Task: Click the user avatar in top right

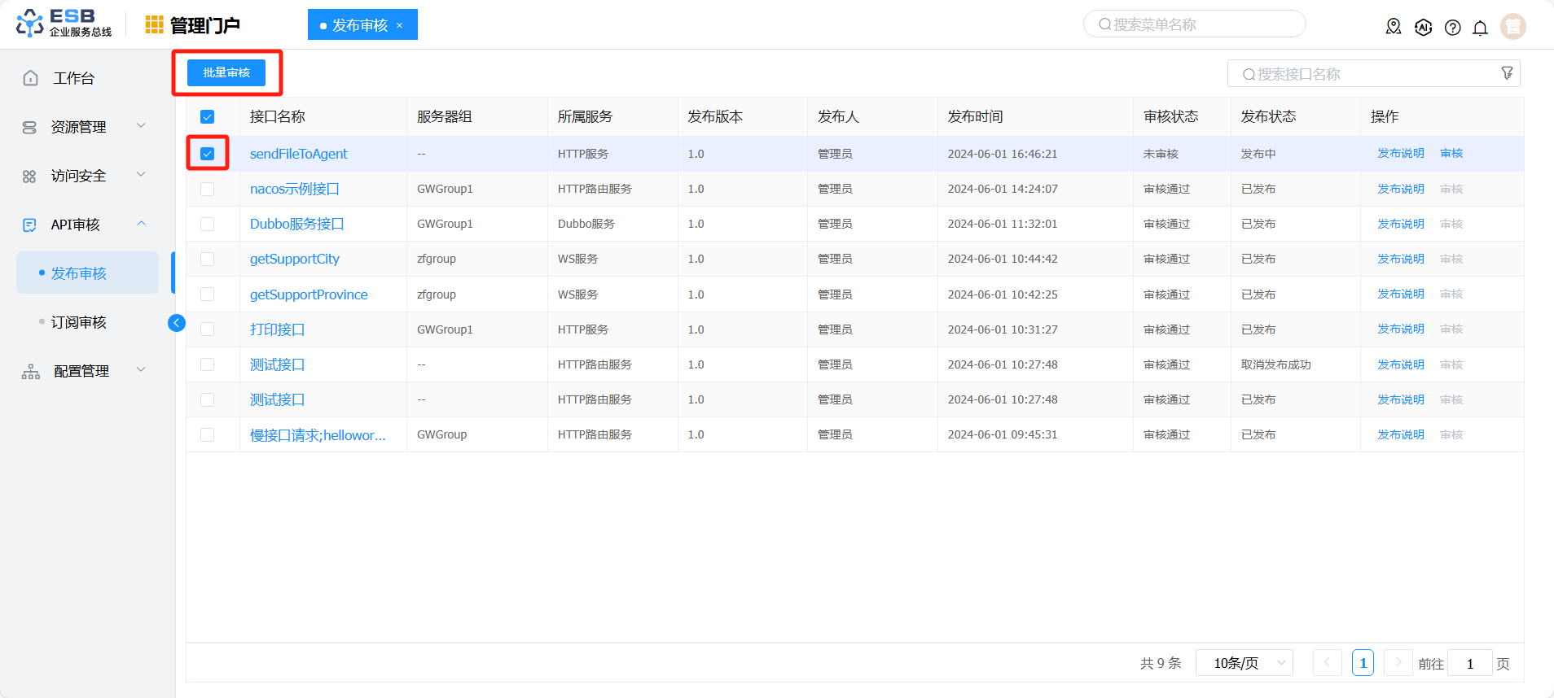Action: (x=1512, y=27)
